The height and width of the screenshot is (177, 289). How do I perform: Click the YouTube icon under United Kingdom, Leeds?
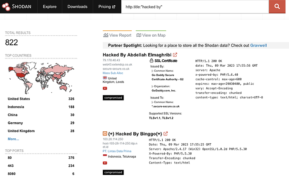[105, 88]
